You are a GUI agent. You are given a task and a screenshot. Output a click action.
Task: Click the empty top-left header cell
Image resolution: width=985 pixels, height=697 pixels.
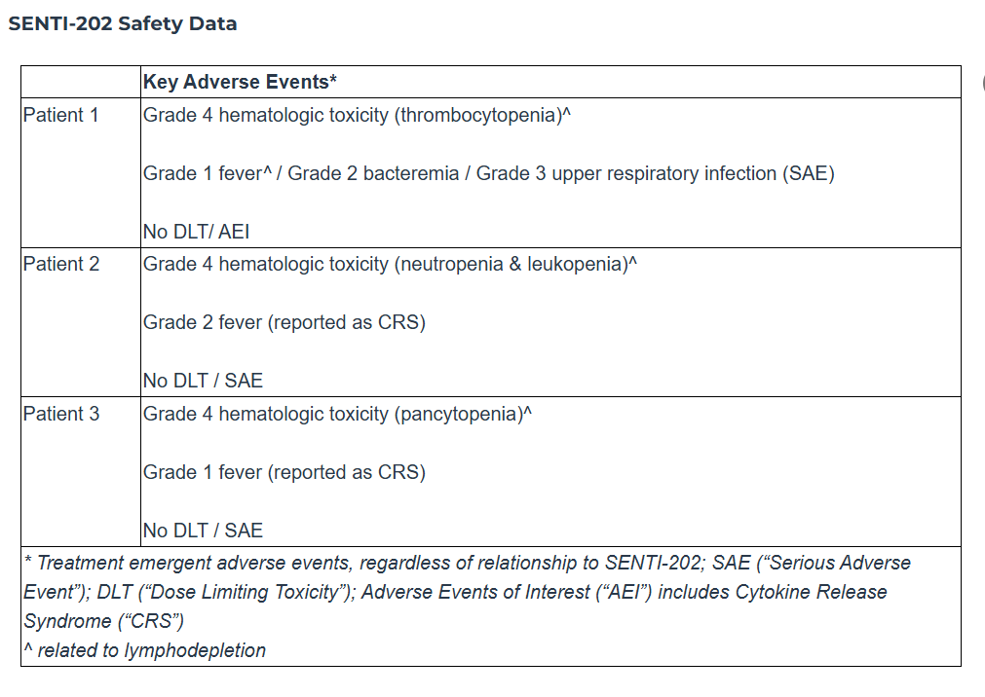(80, 82)
